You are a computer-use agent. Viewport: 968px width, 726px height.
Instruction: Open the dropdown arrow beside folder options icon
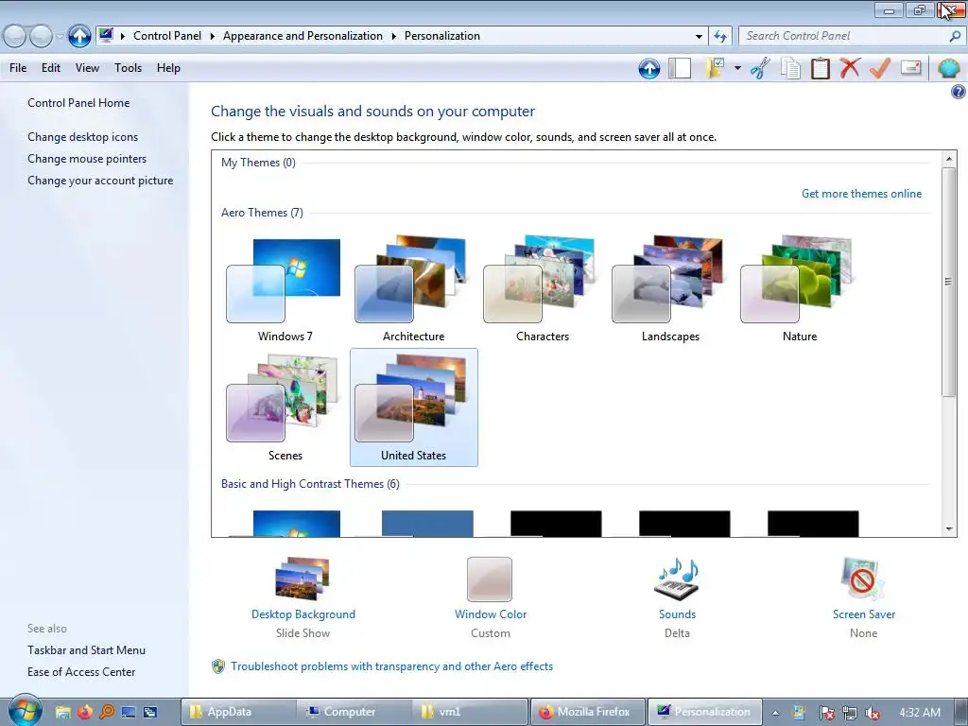coord(737,68)
